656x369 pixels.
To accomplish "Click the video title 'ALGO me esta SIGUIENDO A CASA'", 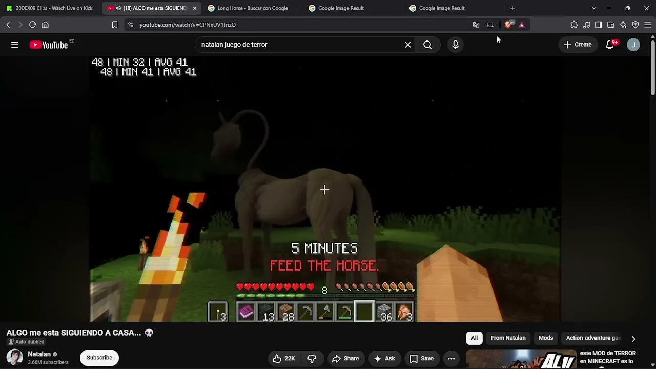I will pyautogui.click(x=80, y=333).
